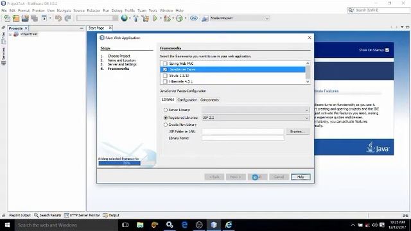
Task: Open the browser globe dropdown arrow
Action: point(130,19)
